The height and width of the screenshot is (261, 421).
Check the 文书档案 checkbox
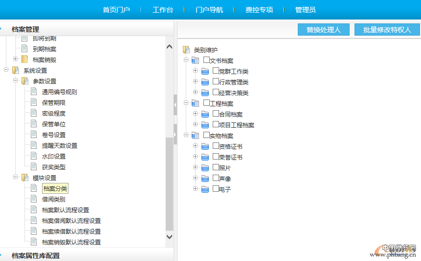[x=206, y=60]
